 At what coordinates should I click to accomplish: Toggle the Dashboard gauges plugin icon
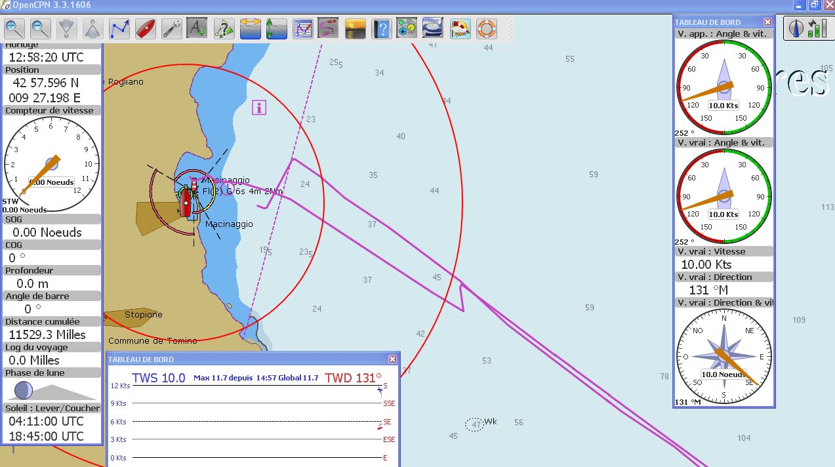click(x=407, y=29)
